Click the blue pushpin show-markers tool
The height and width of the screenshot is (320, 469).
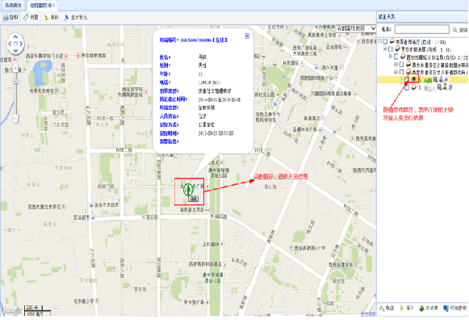(x=66, y=18)
